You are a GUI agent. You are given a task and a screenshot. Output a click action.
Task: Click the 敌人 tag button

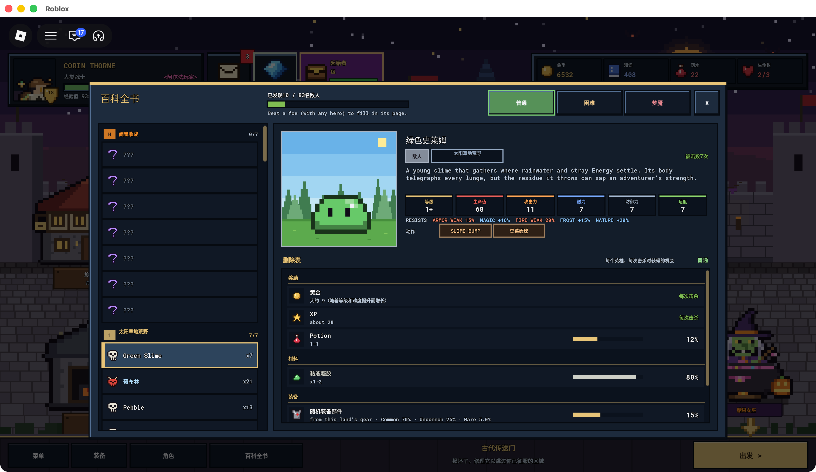(417, 156)
